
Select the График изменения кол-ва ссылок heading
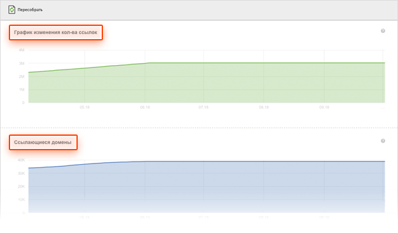coord(56,32)
